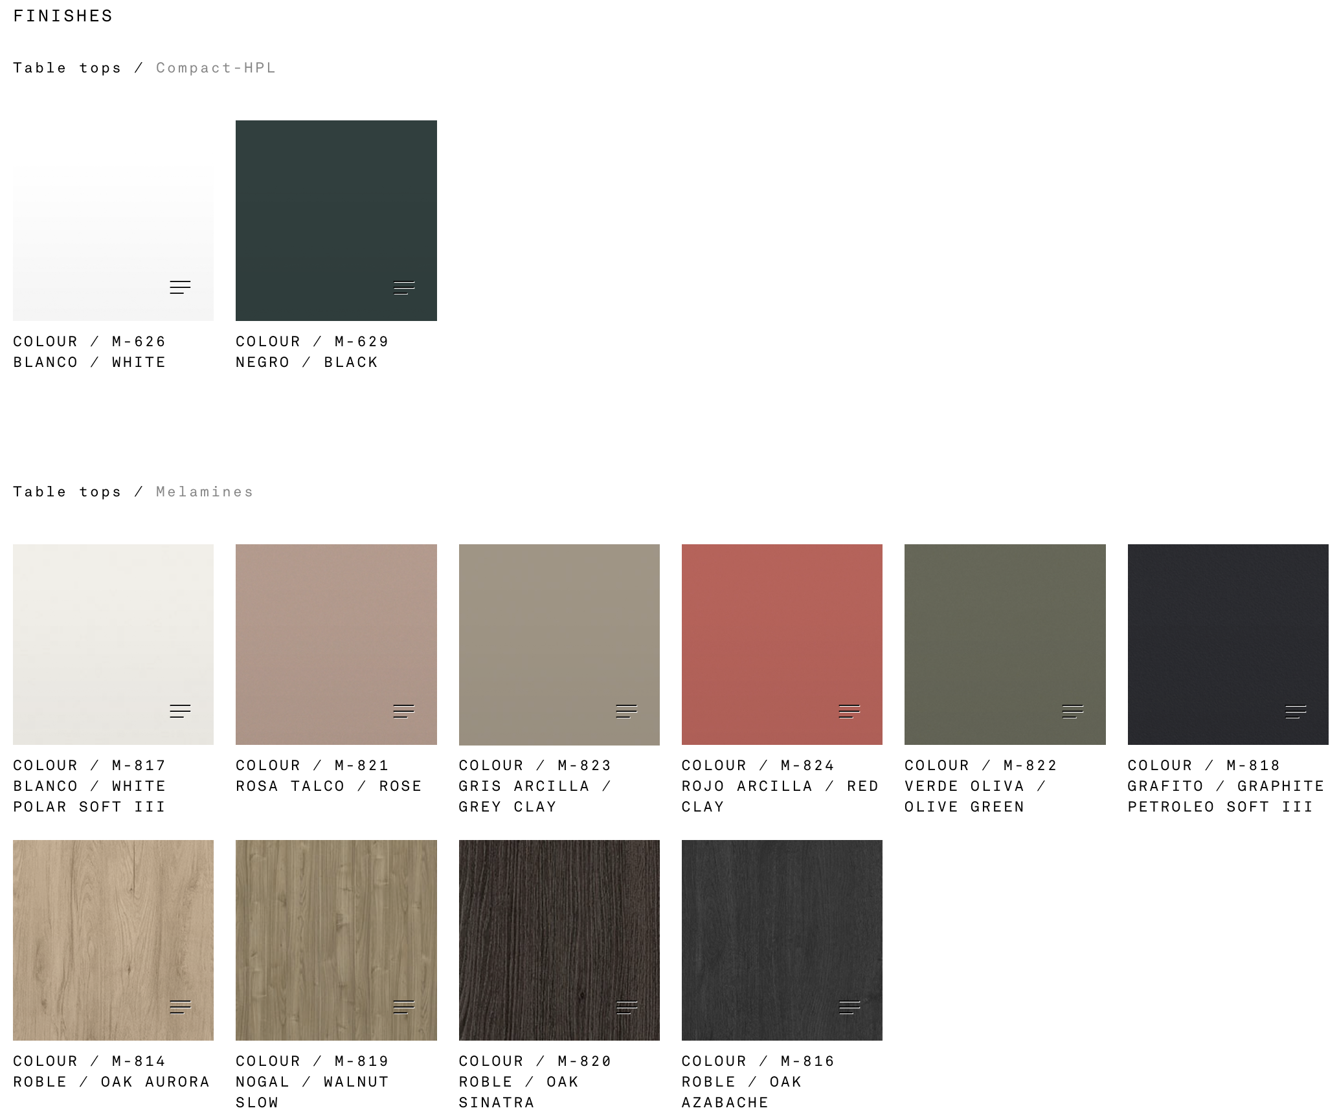The image size is (1339, 1117).
Task: Open the details icon on Roble Oak Sinatra
Action: click(626, 1007)
